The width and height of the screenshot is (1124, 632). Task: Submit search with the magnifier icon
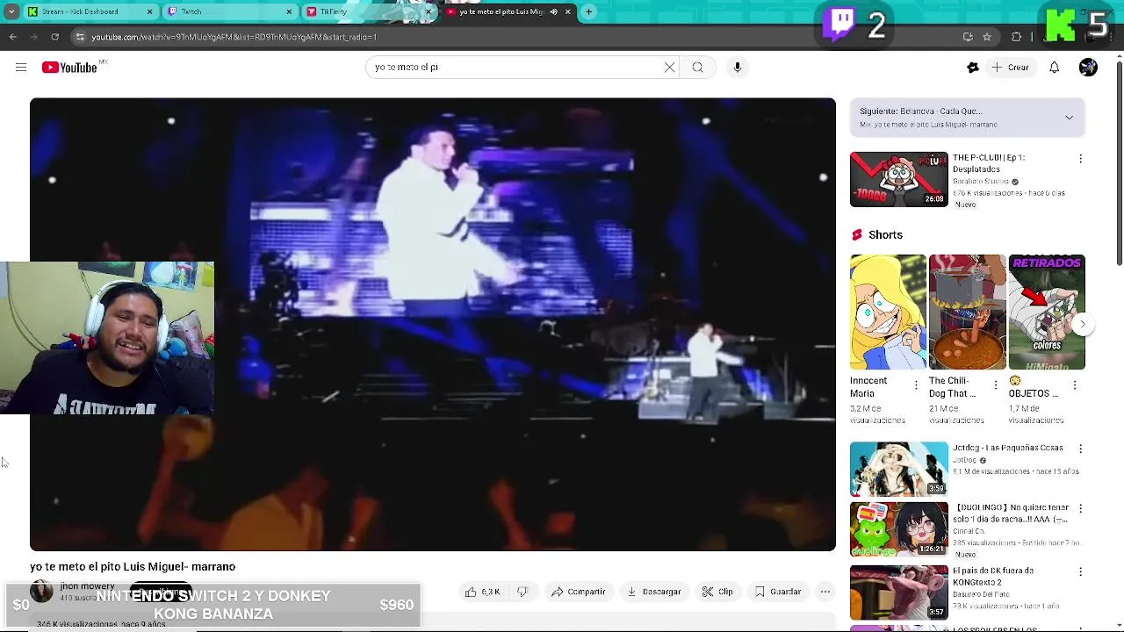(697, 67)
